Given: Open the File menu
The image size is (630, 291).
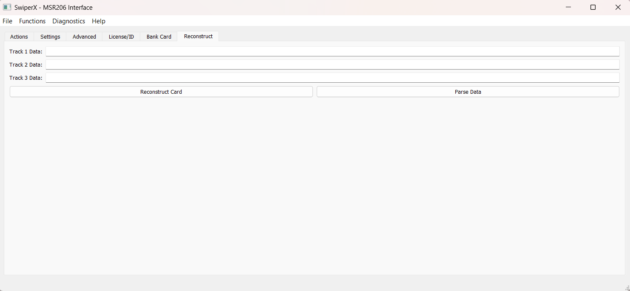Looking at the screenshot, I should coord(8,21).
